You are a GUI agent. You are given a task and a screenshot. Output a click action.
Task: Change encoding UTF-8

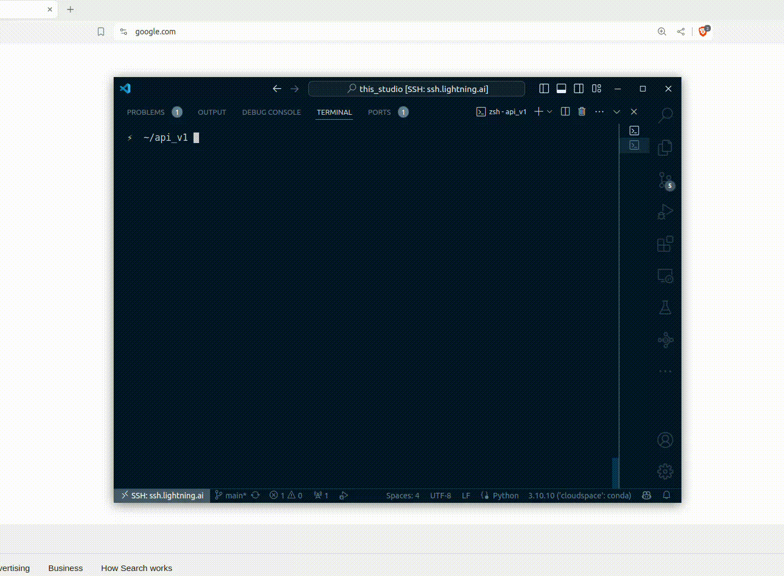441,496
